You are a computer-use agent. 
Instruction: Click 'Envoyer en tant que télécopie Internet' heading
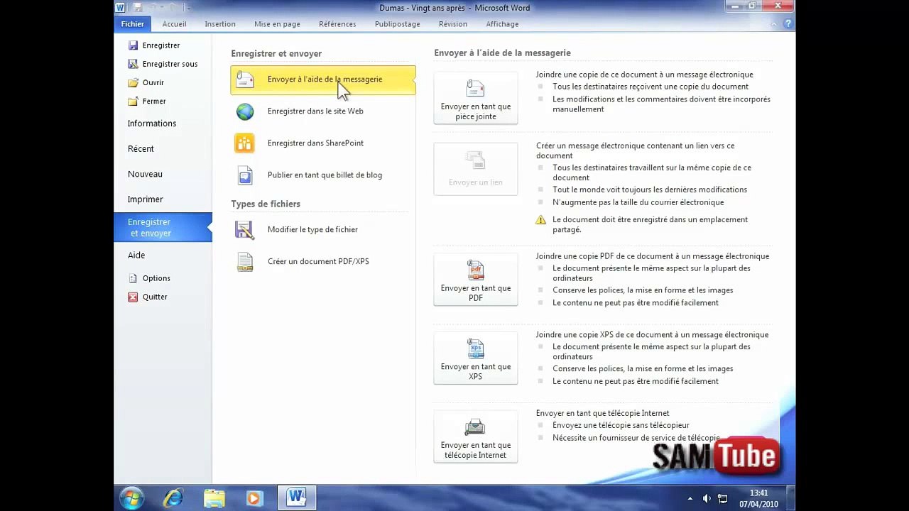[x=602, y=413]
